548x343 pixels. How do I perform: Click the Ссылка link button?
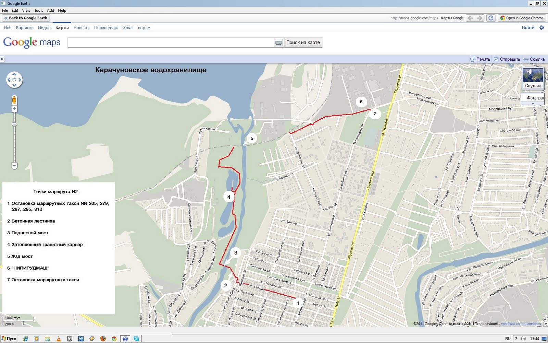tap(534, 59)
